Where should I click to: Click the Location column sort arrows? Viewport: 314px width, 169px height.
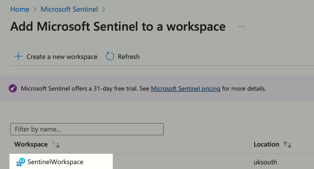click(x=287, y=145)
